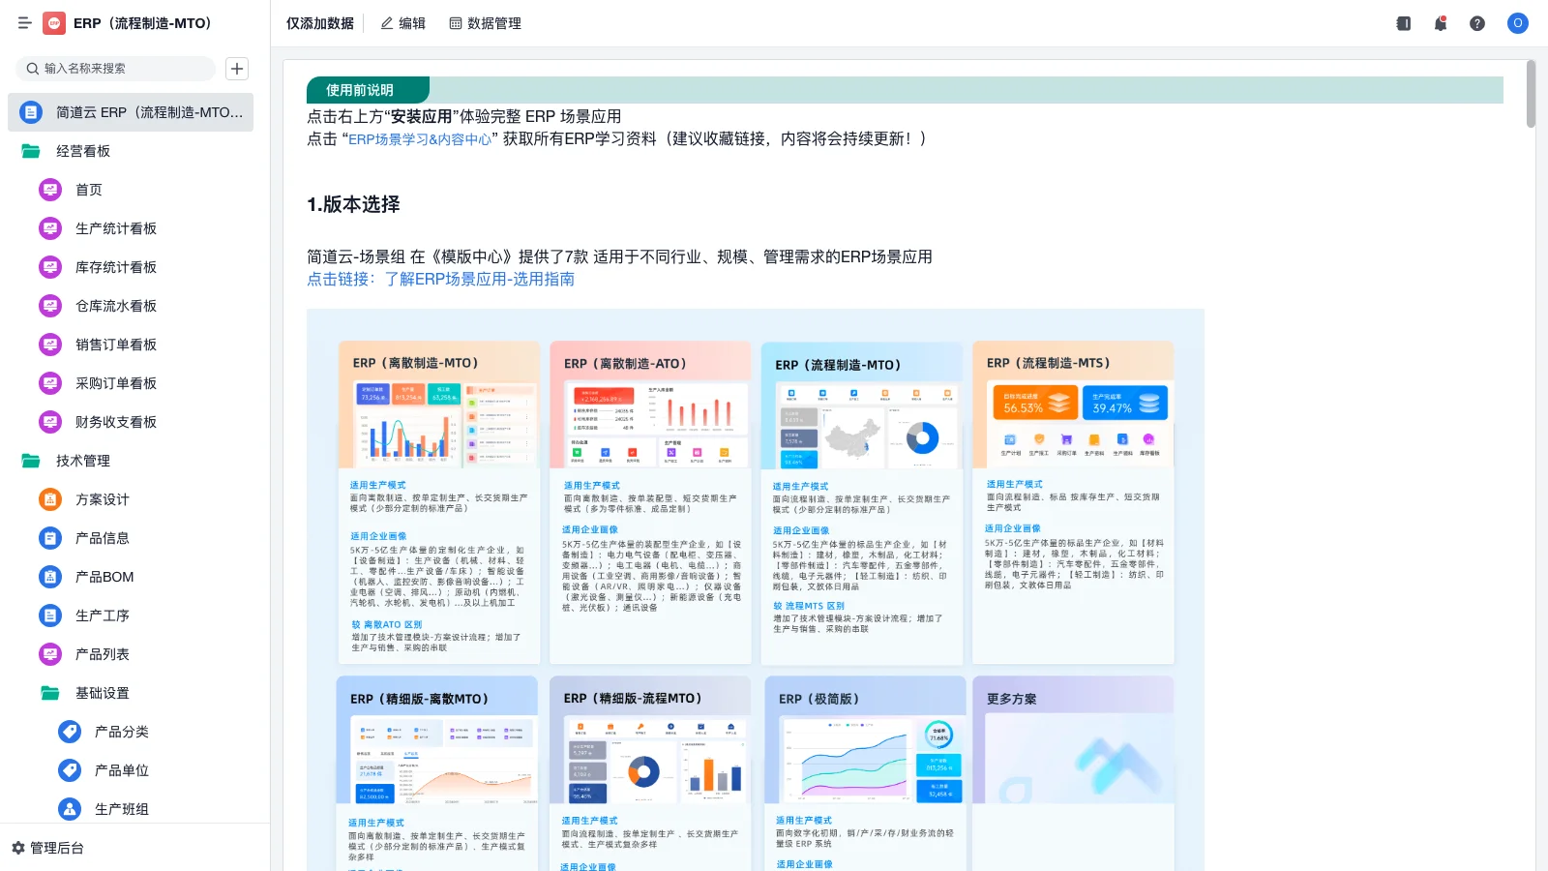Click the 管理后台 gear icon

[x=18, y=848]
